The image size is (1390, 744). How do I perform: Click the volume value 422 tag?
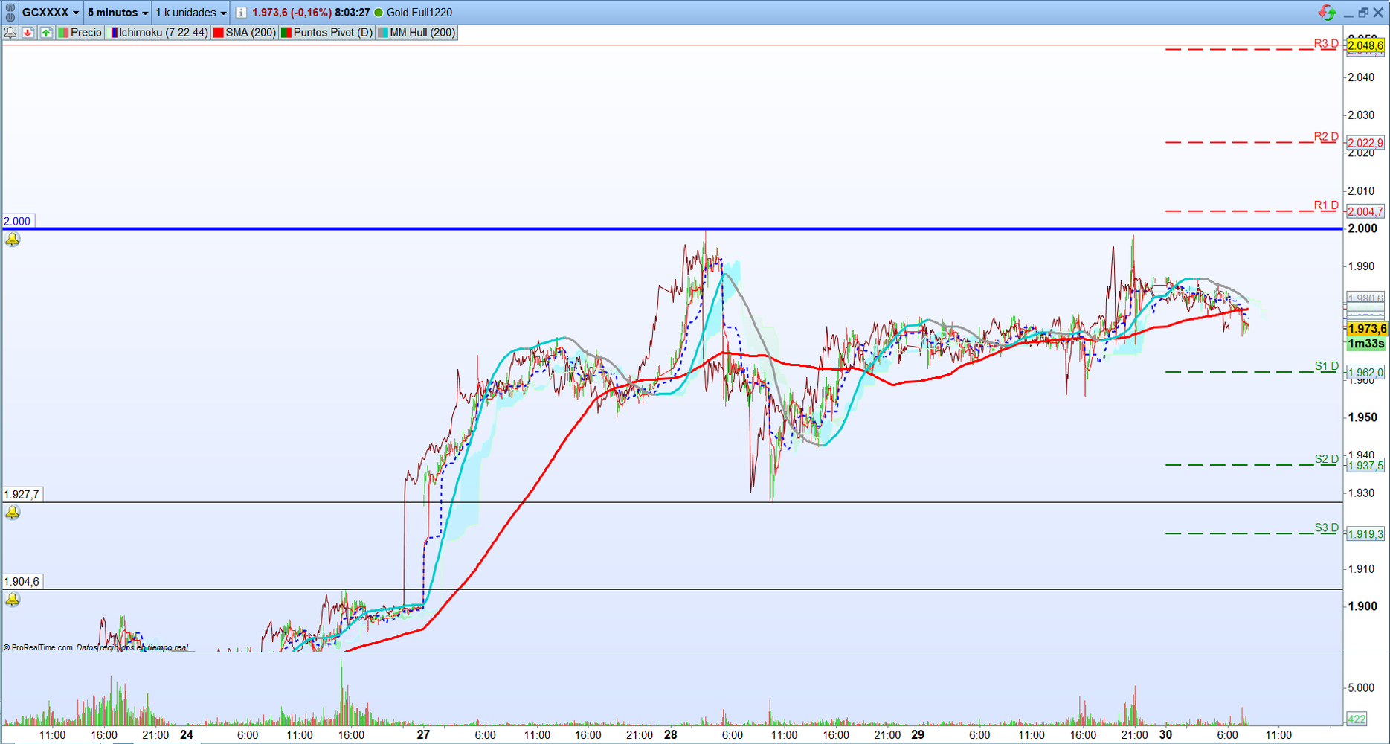[x=1357, y=719]
